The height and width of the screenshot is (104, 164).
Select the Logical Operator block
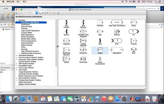[83, 42]
